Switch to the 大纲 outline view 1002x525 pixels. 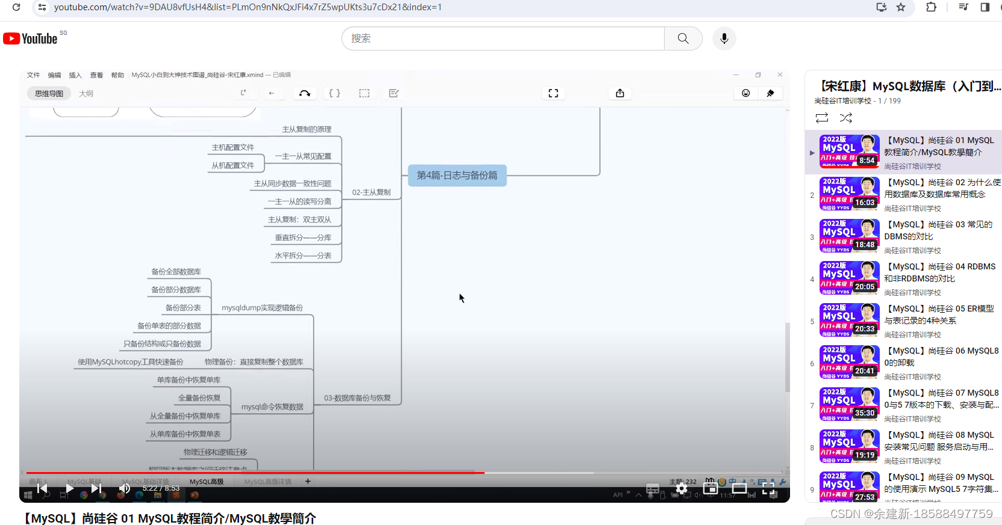click(86, 94)
